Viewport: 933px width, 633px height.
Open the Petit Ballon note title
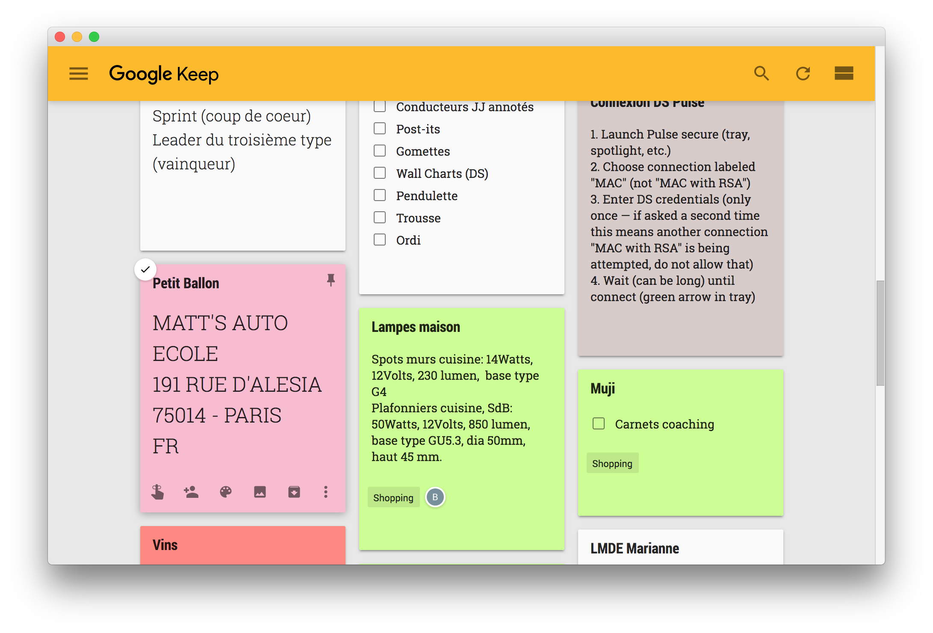[186, 283]
